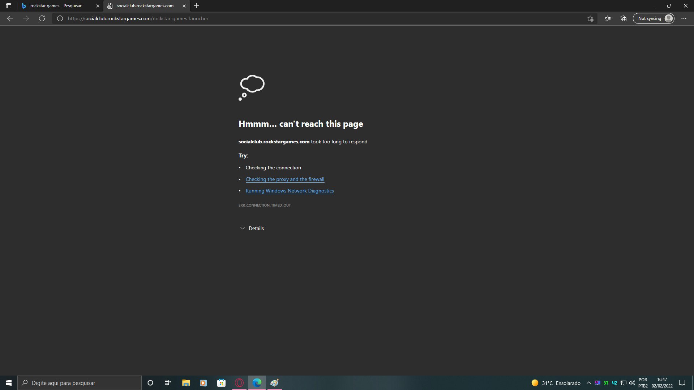Click the Not syncing profile button
This screenshot has width=694, height=390.
pos(654,18)
